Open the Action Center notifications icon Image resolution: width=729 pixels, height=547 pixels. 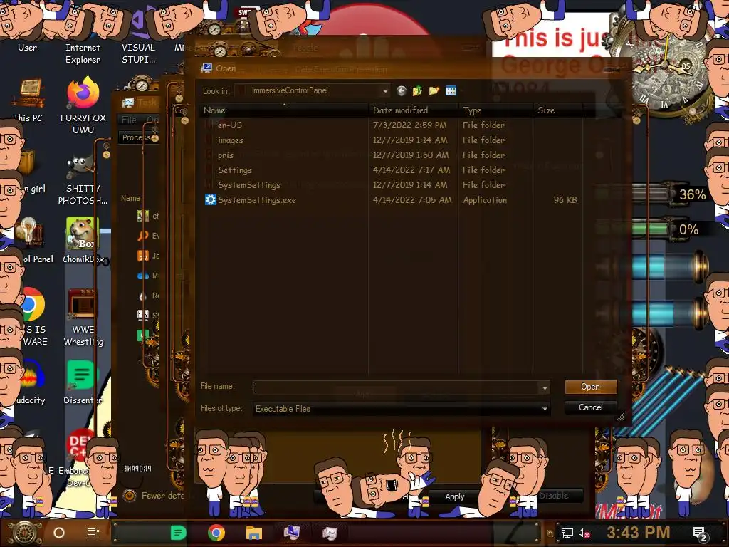(700, 533)
